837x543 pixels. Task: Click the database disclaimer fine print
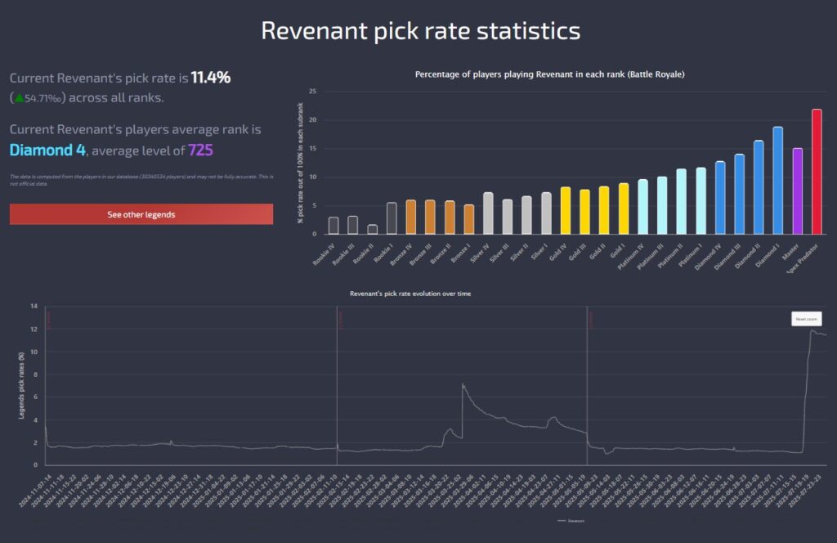[141, 180]
